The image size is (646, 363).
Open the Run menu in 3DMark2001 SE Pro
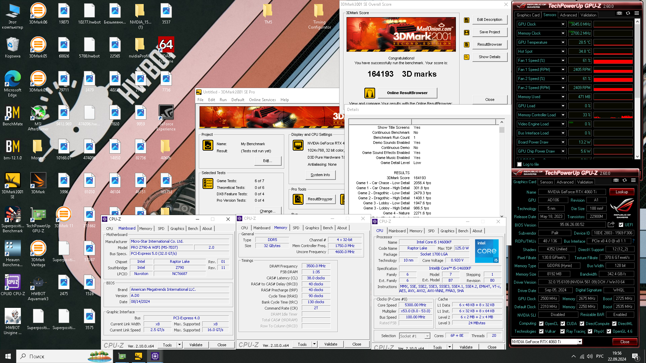223,100
